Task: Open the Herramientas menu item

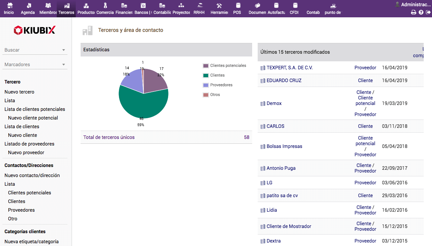Action: tap(219, 9)
